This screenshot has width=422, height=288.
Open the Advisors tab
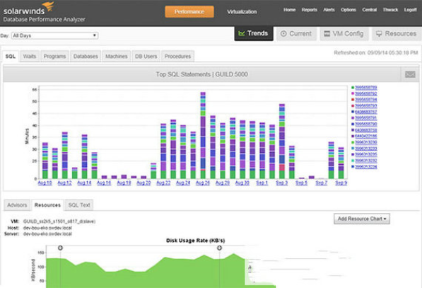[17, 205]
